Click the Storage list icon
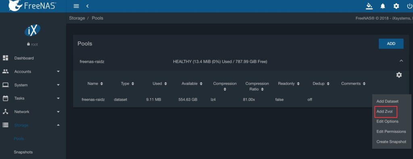This screenshot has height=159, width=413. tap(6, 125)
